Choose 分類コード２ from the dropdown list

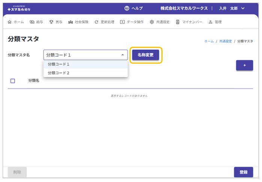(59, 73)
